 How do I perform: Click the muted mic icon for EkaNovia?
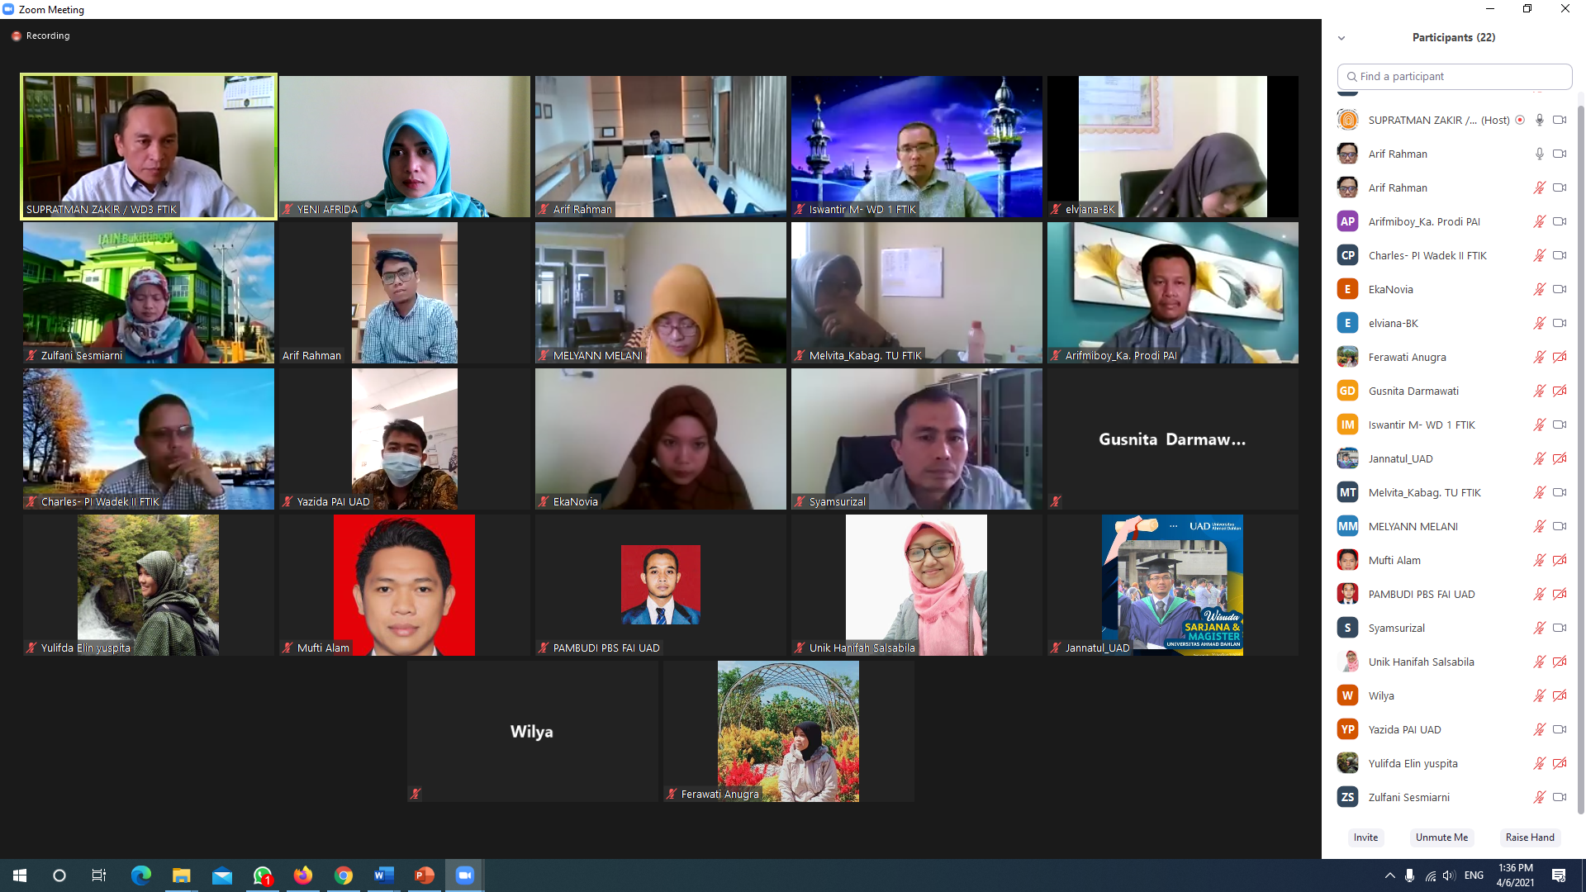coord(1540,289)
